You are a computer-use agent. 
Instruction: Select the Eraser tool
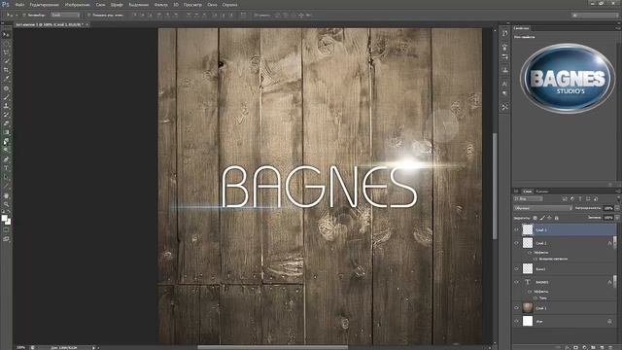point(6,123)
